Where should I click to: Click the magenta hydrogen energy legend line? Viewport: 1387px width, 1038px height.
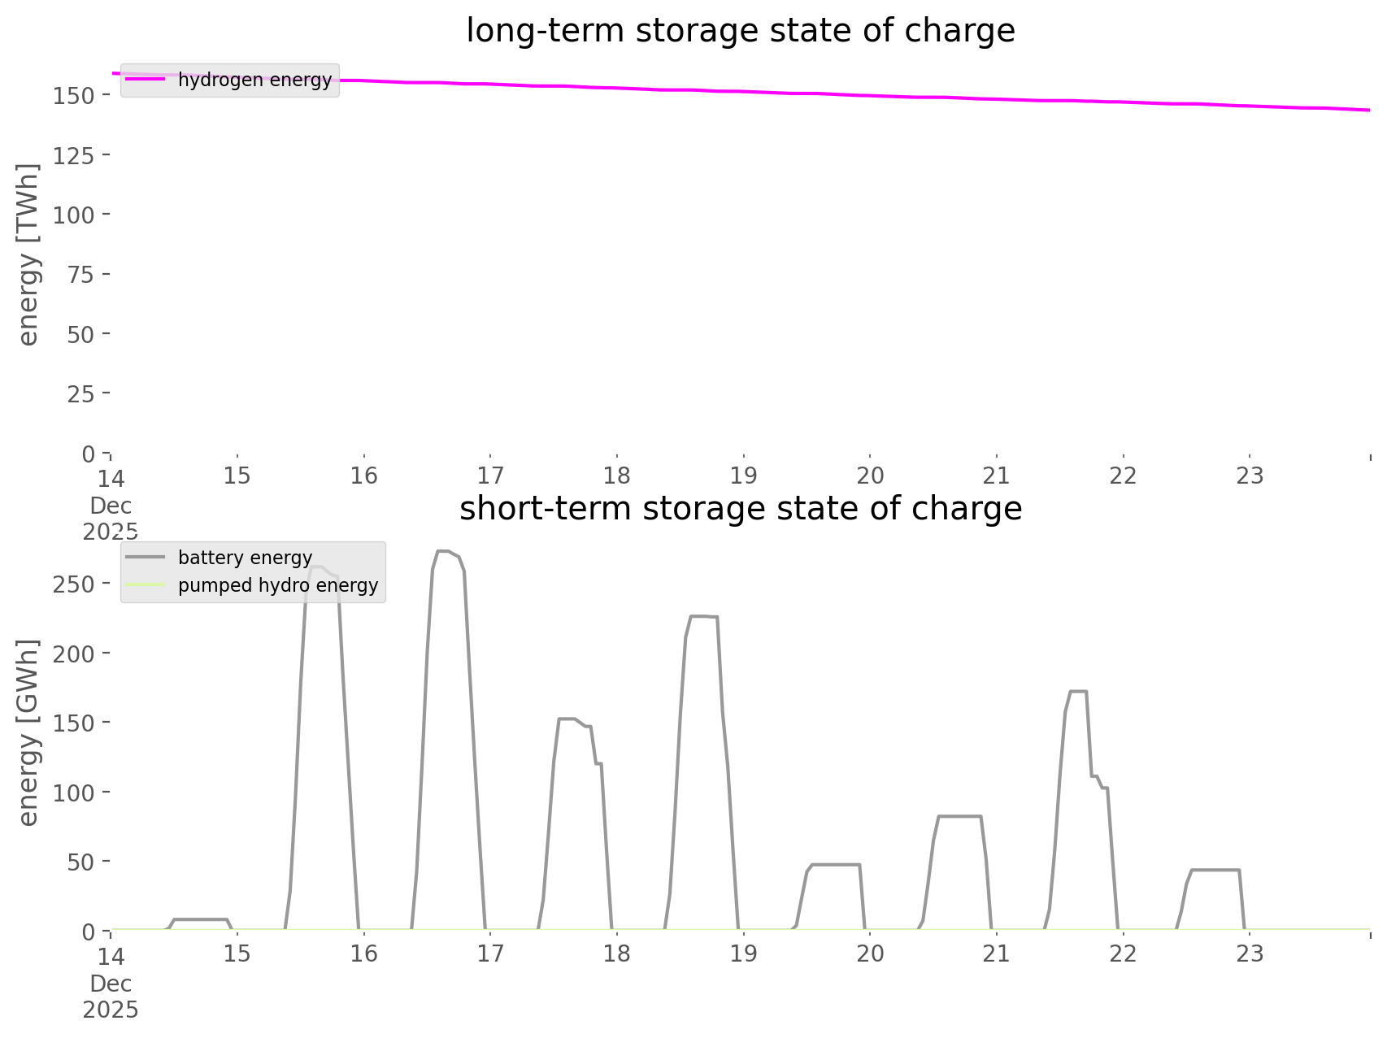pyautogui.click(x=146, y=80)
